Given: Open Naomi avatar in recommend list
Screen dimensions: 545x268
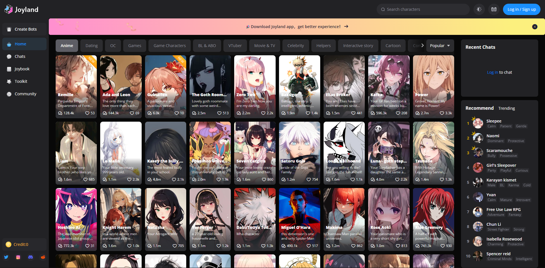Looking at the screenshot, I should tap(478, 138).
